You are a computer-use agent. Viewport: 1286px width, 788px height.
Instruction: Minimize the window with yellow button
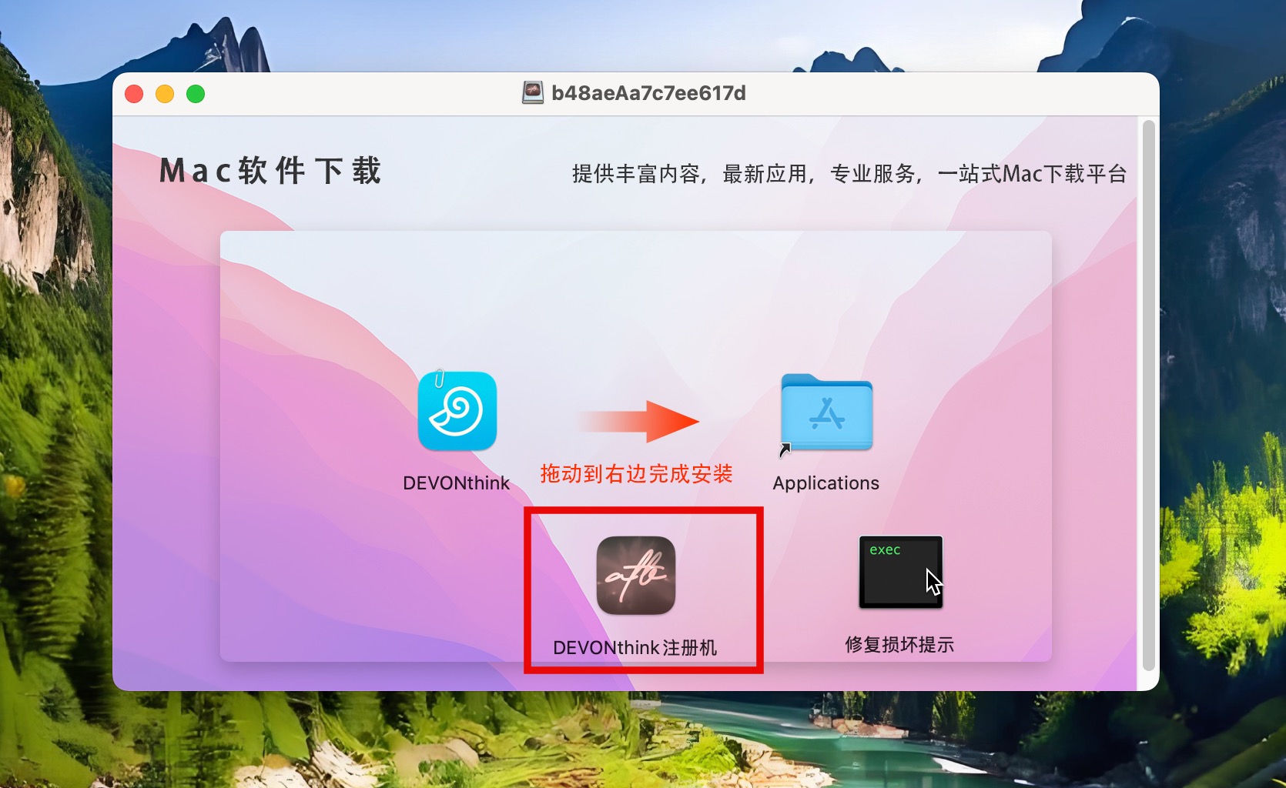[165, 94]
